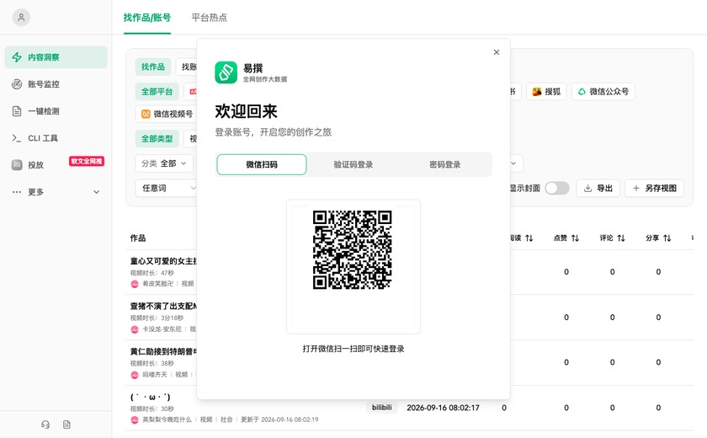Click the 易撰 green logo icon
The height and width of the screenshot is (438, 707).
click(x=226, y=72)
